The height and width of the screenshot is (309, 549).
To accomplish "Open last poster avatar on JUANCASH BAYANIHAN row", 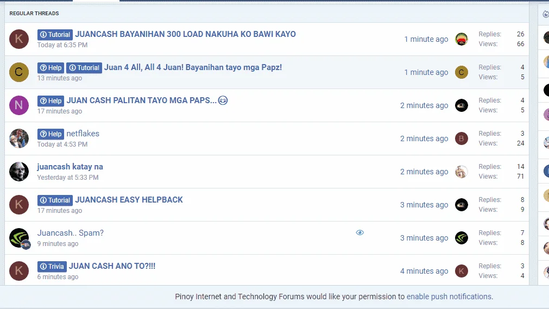I will click(x=462, y=39).
